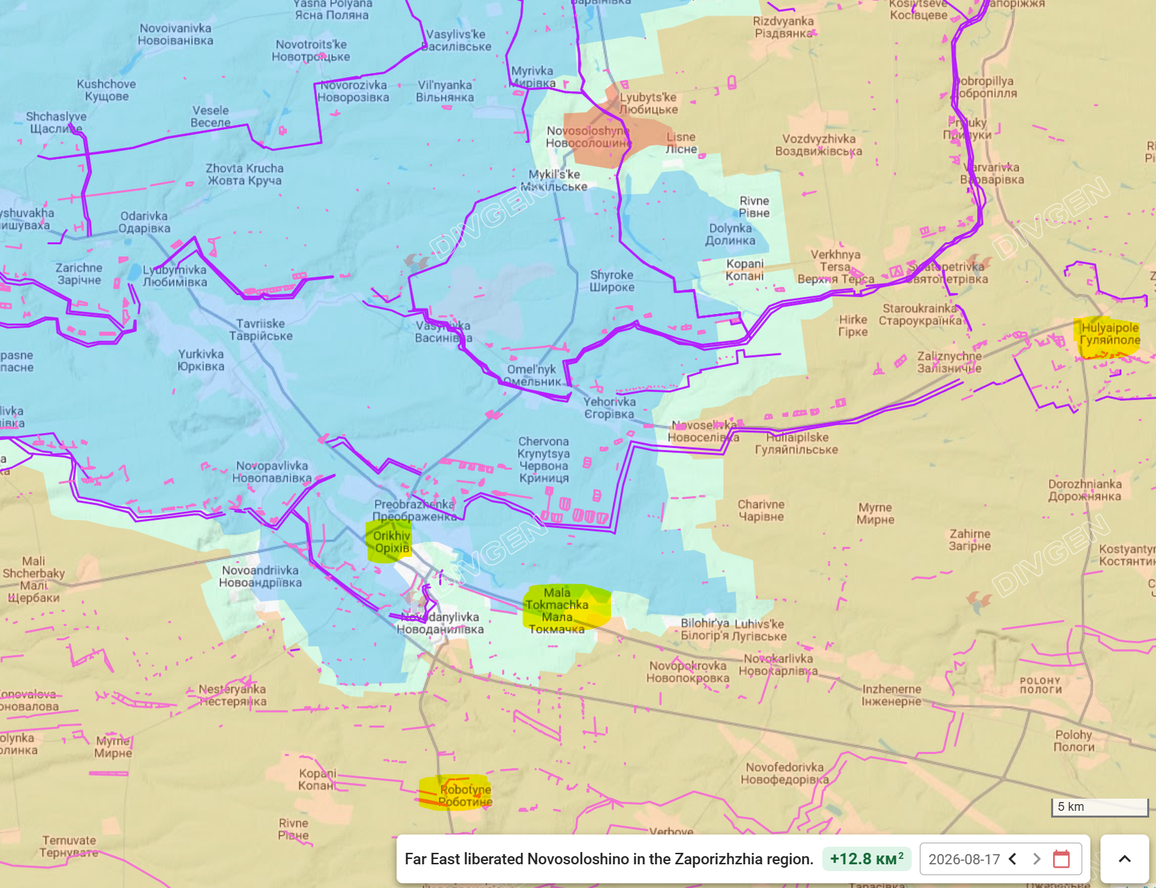
Task: Click the Preobrazhenka village label
Action: (415, 510)
